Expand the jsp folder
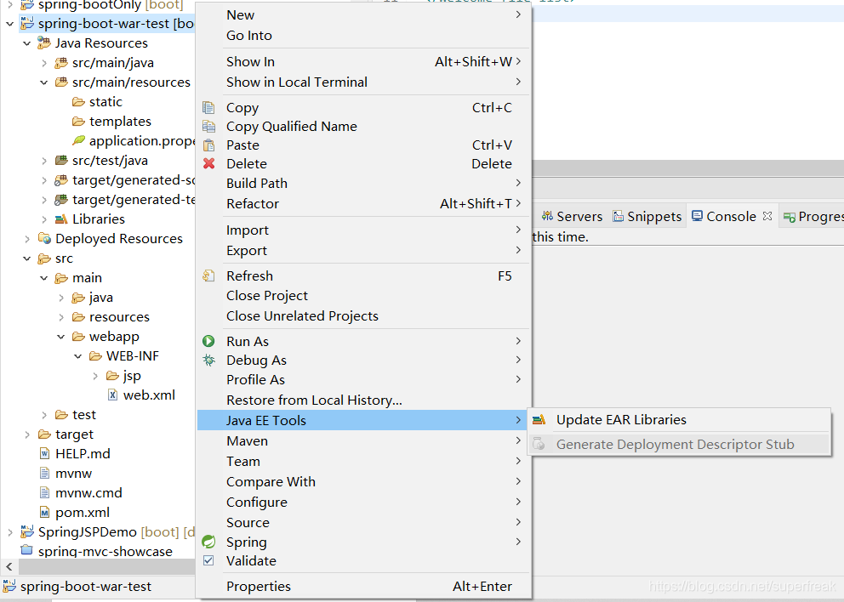The image size is (844, 602). point(95,376)
